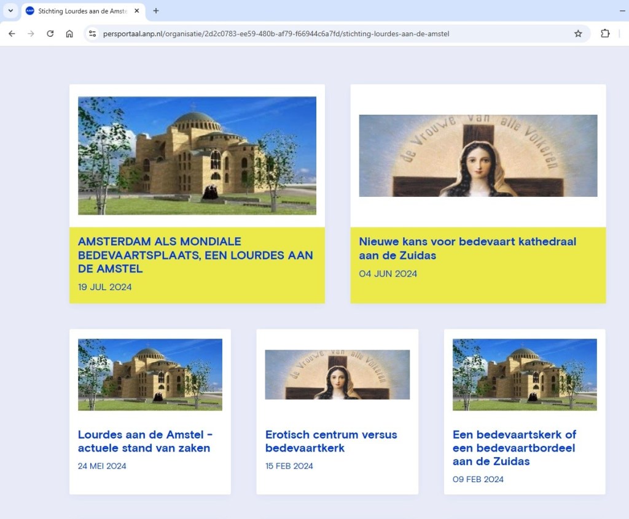View site information icon in address bar
This screenshot has height=519, width=629.
coord(93,34)
